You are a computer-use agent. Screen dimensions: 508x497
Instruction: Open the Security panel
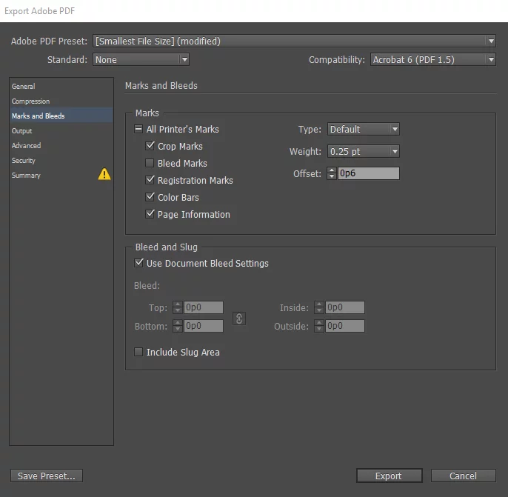coord(61,161)
